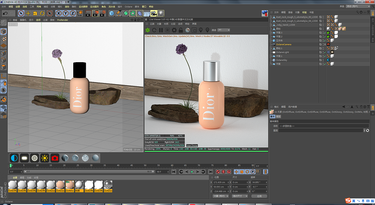
Task: Click Octane logo render start icon
Action: [148, 30]
